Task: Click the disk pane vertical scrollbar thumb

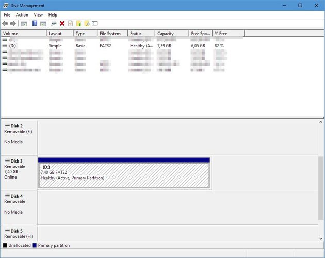Action: 321,188
